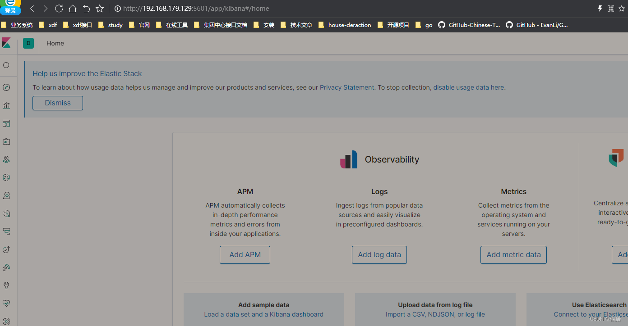Open GitHub-Chinese-T... bookmark
The height and width of the screenshot is (326, 628).
(469, 25)
